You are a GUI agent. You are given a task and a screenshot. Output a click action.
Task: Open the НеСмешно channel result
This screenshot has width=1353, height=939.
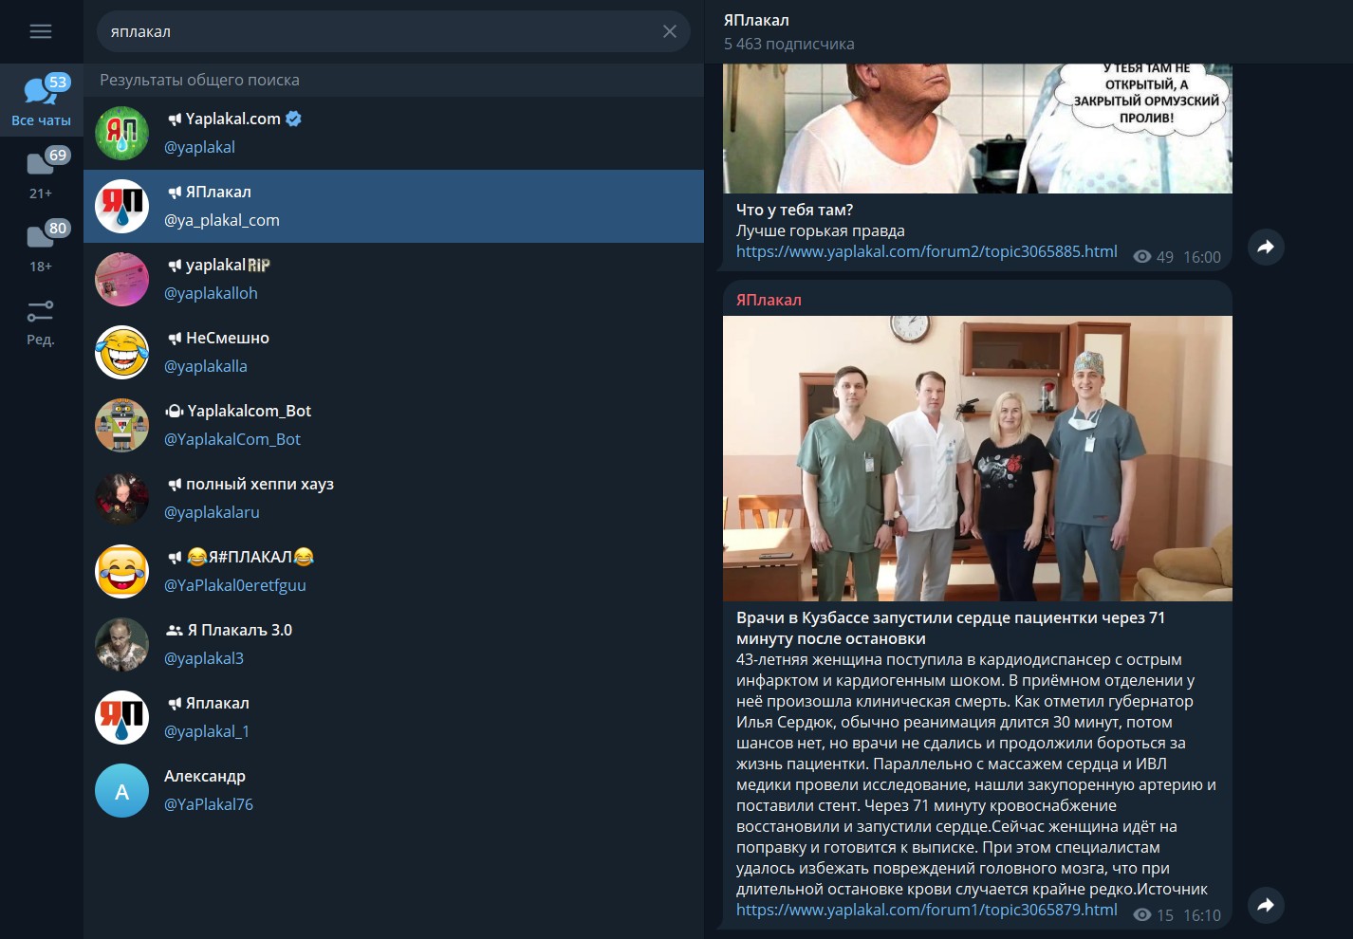(394, 352)
